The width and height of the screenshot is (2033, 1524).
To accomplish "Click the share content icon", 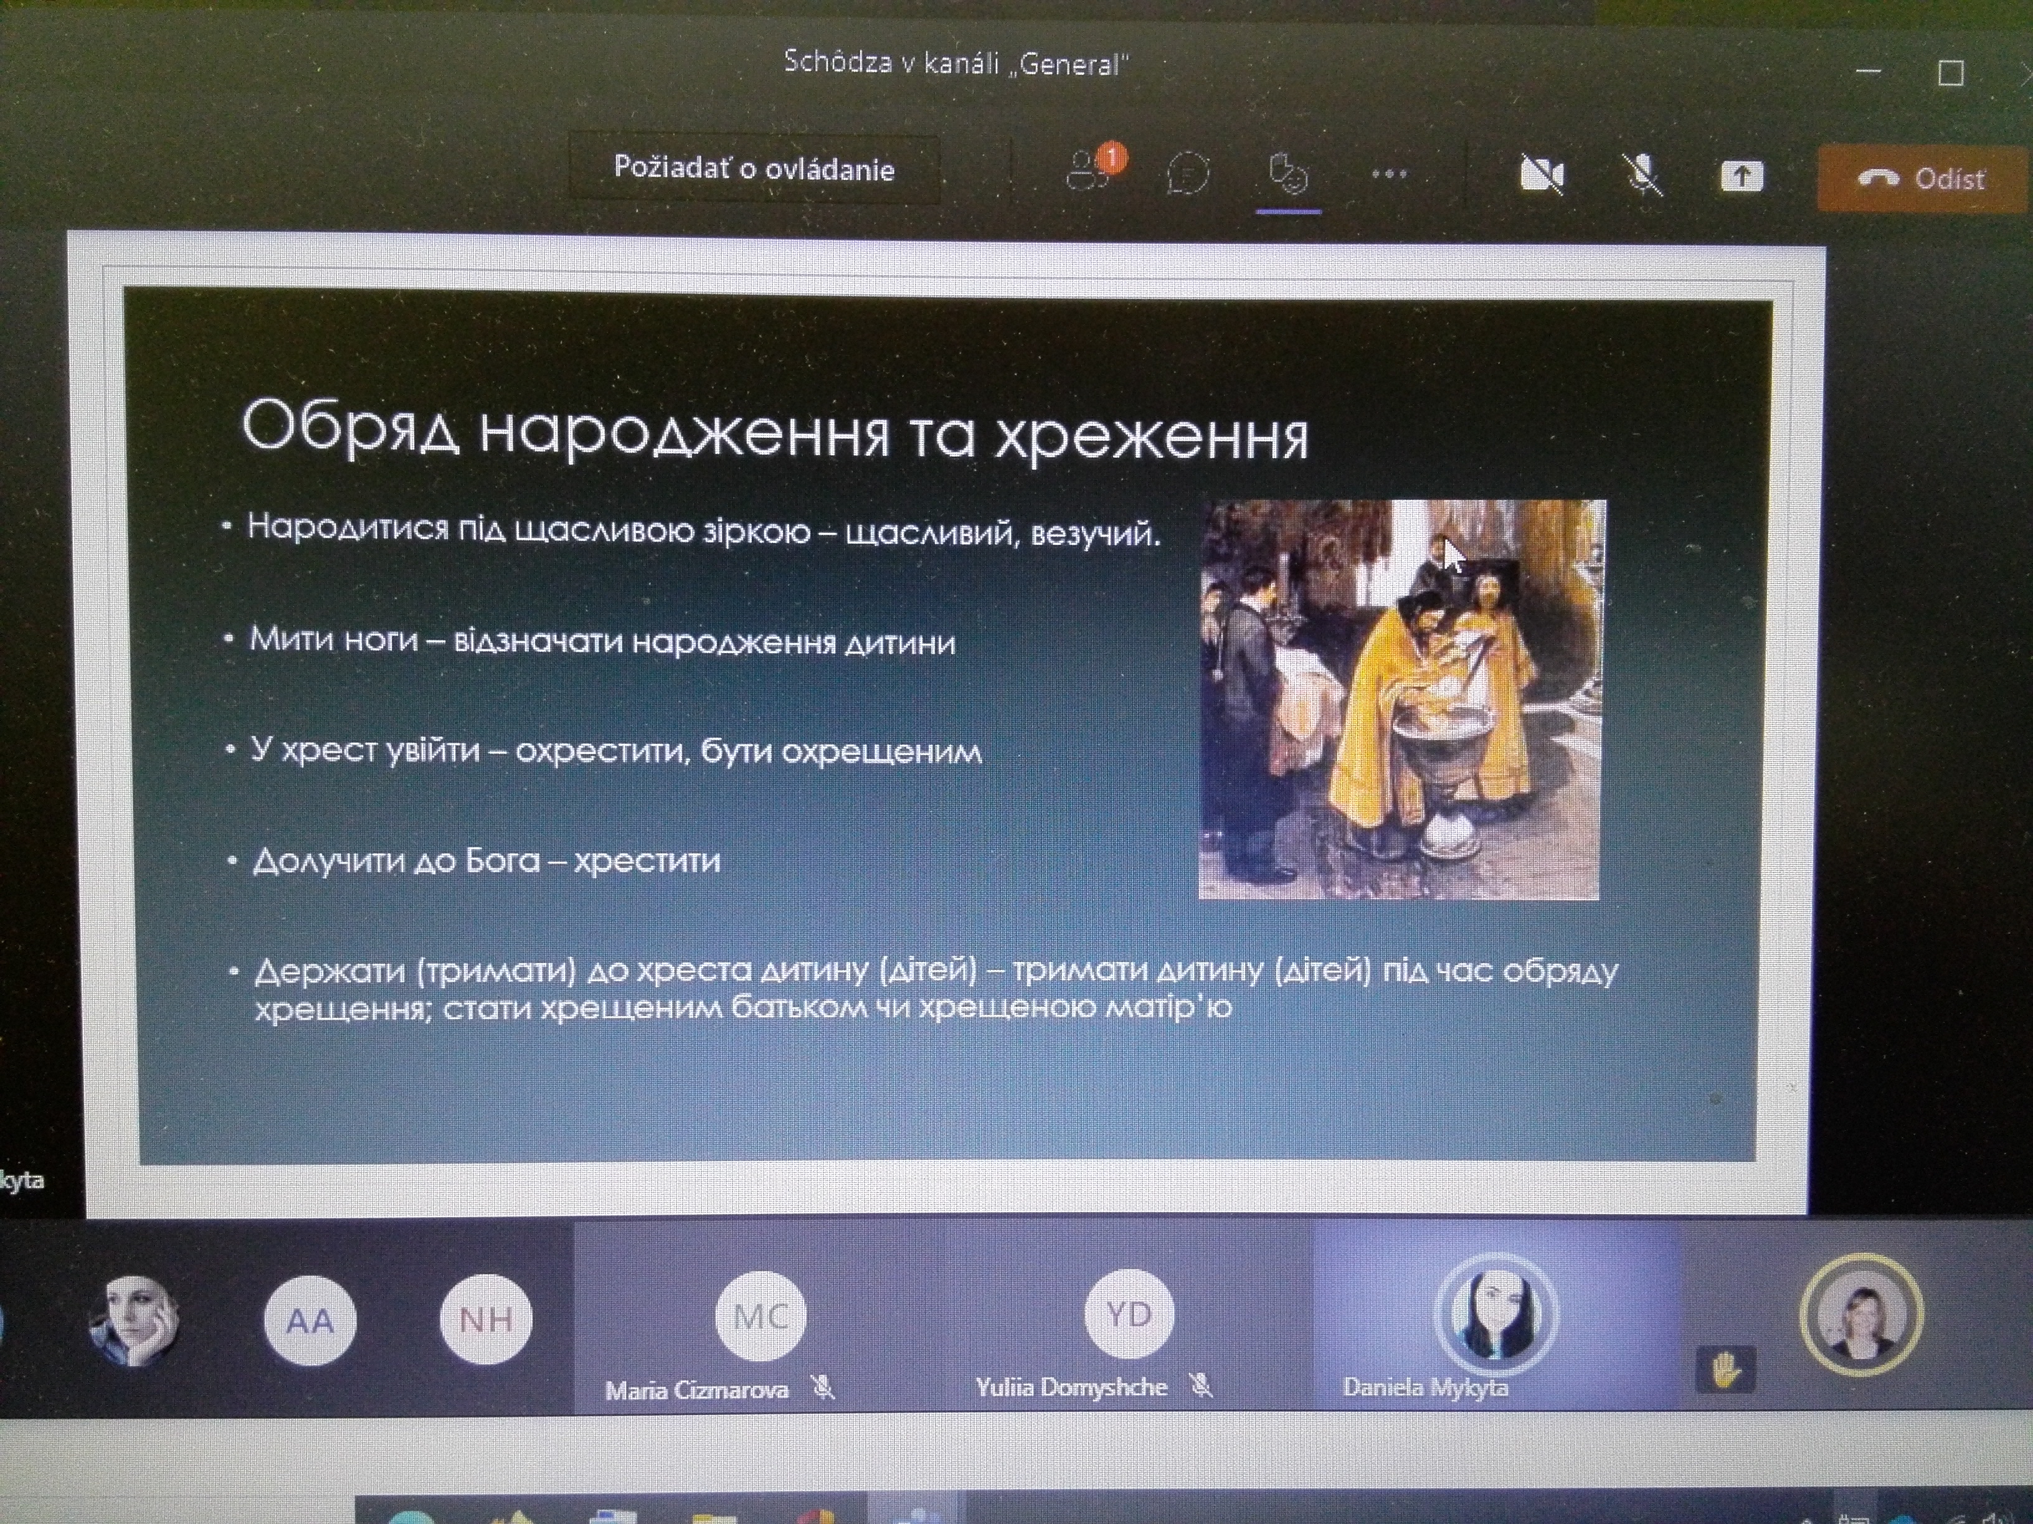I will pos(1741,176).
